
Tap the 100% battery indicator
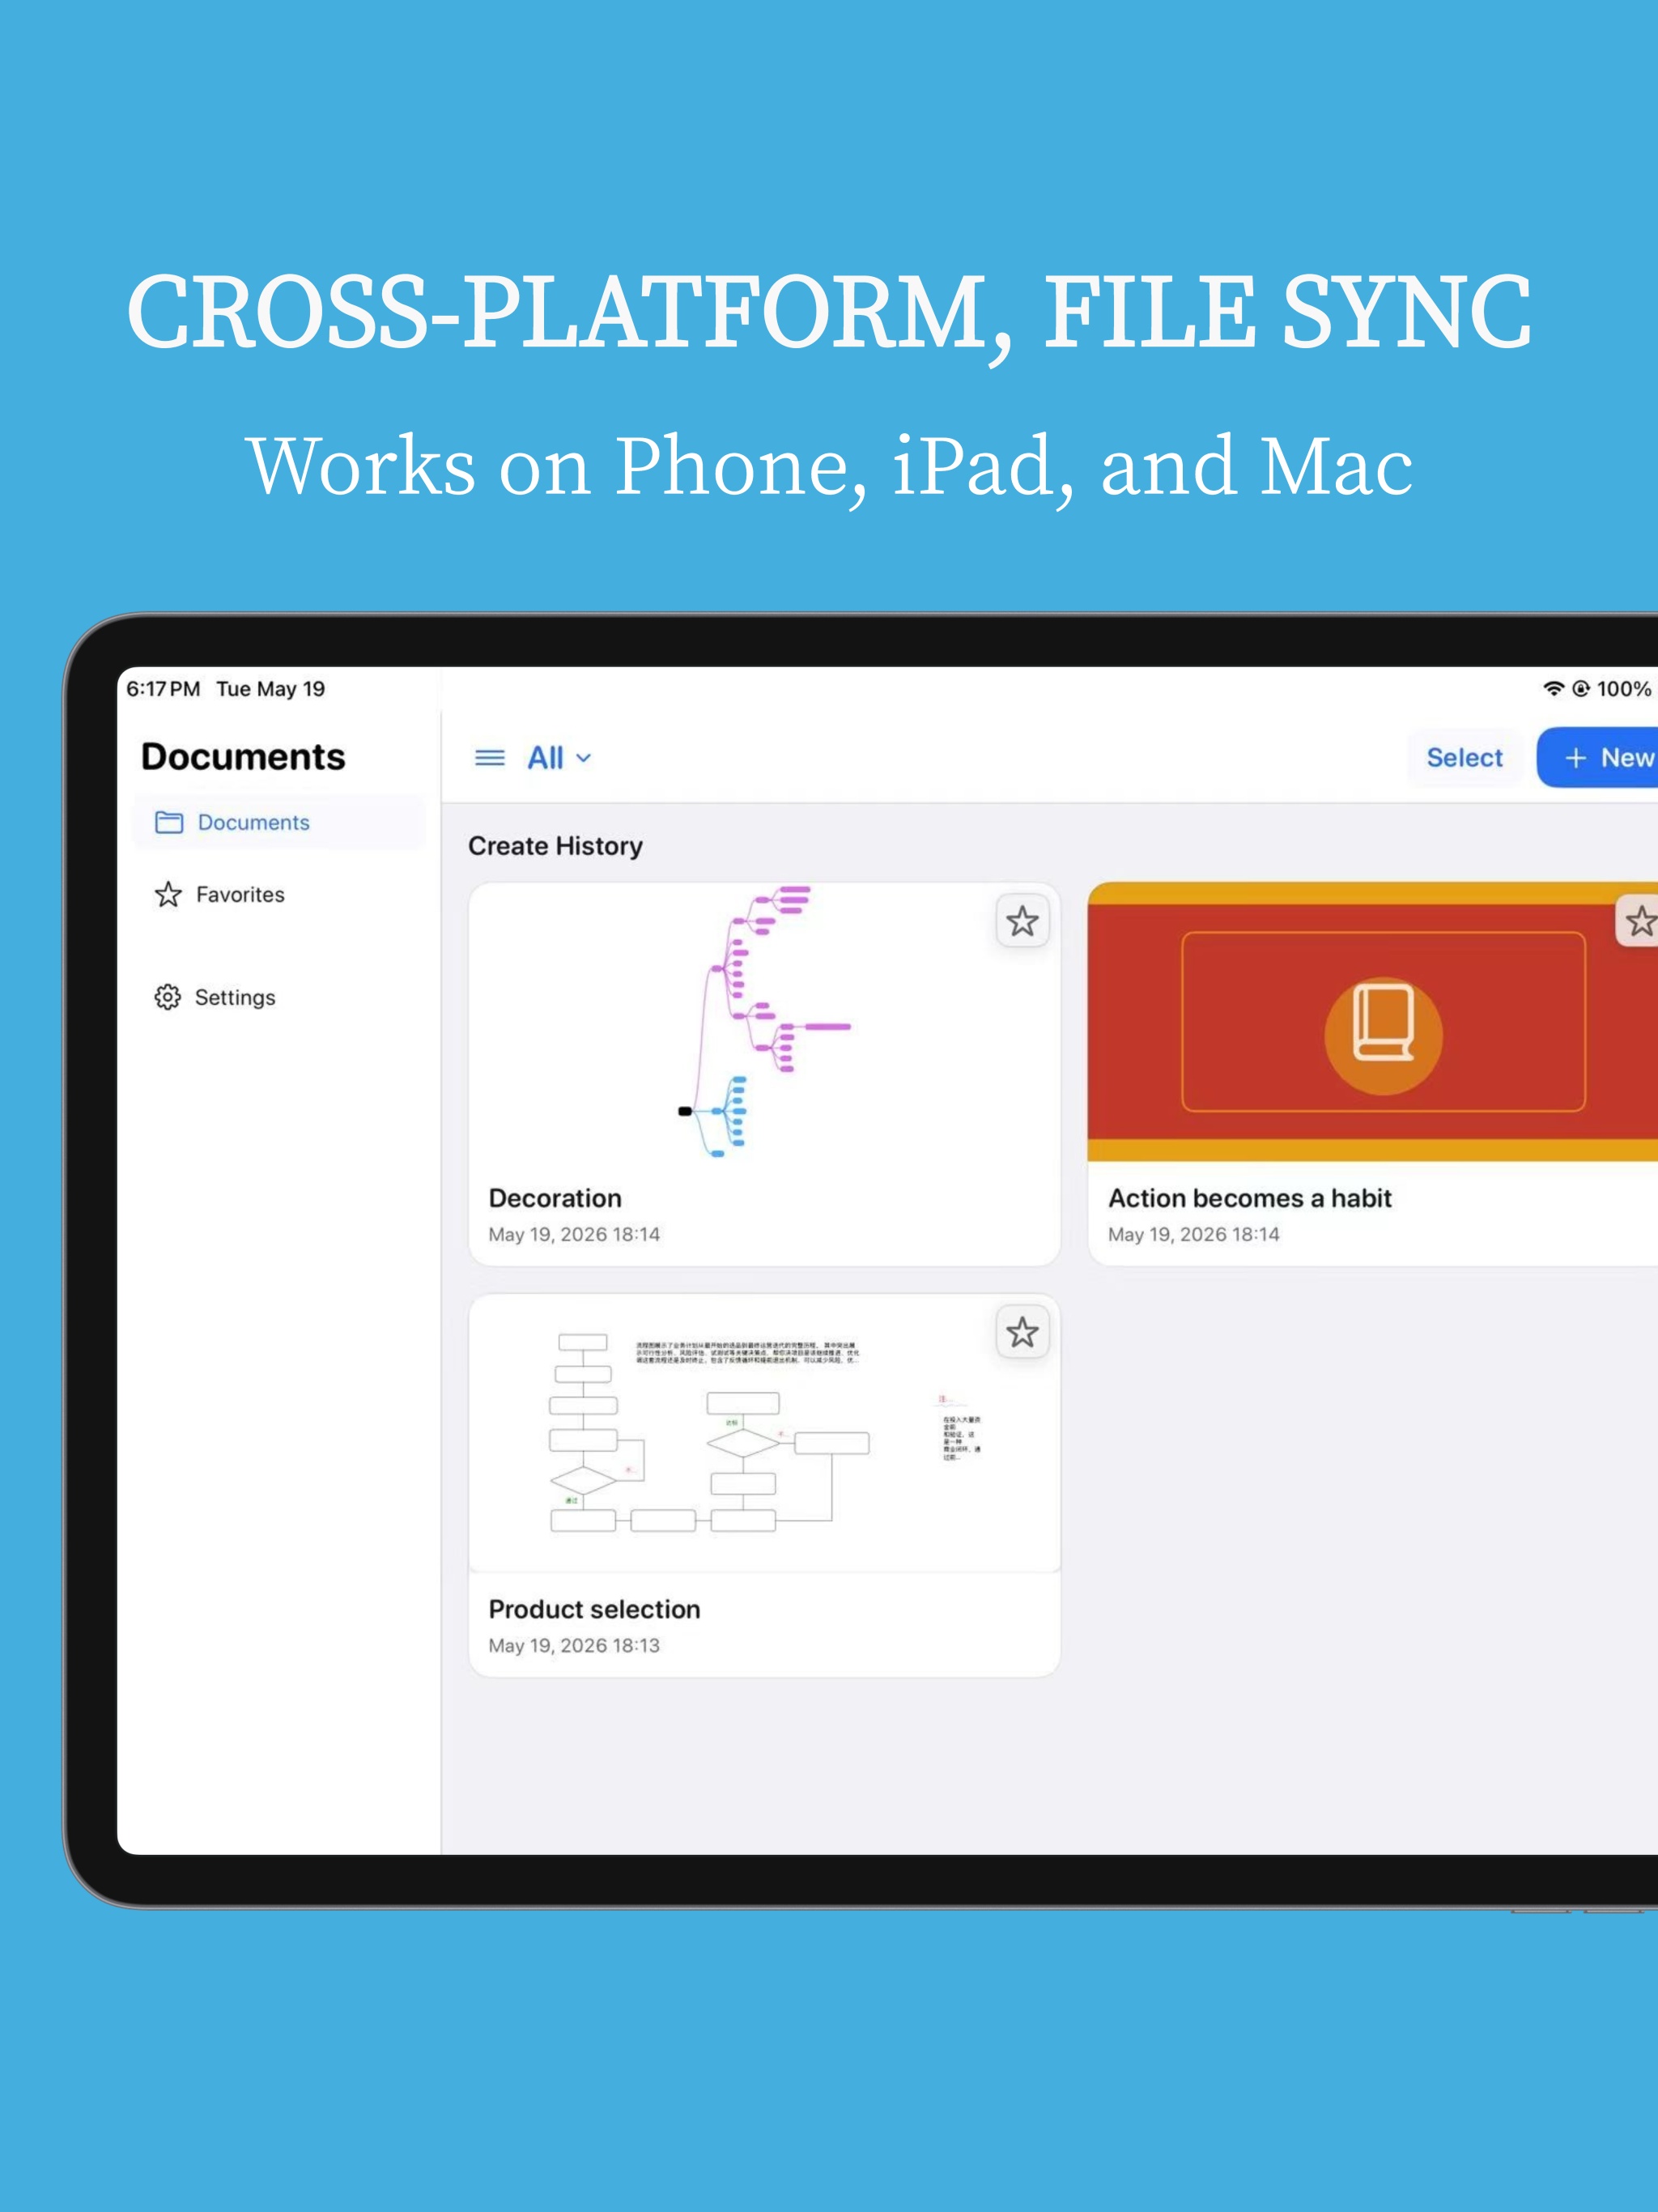[x=1623, y=688]
